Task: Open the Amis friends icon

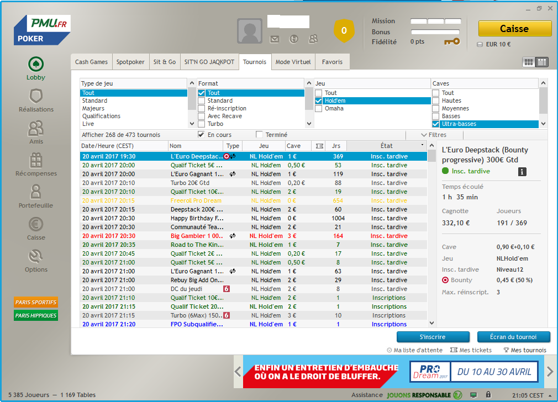Action: pos(36,129)
